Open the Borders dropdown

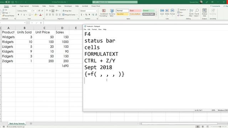click(x=32, y=15)
